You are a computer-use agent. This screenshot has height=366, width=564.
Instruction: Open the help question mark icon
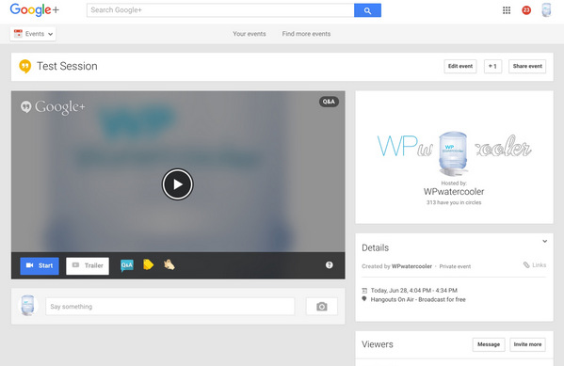coord(330,265)
